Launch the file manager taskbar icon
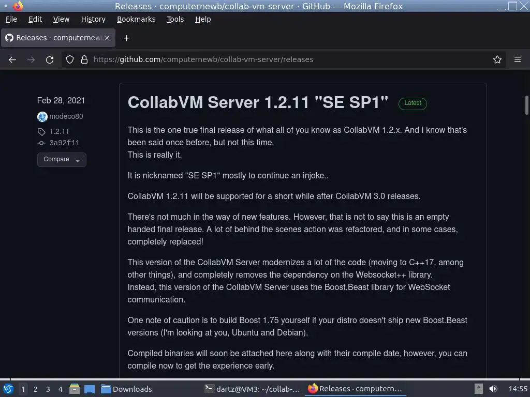 (75, 389)
